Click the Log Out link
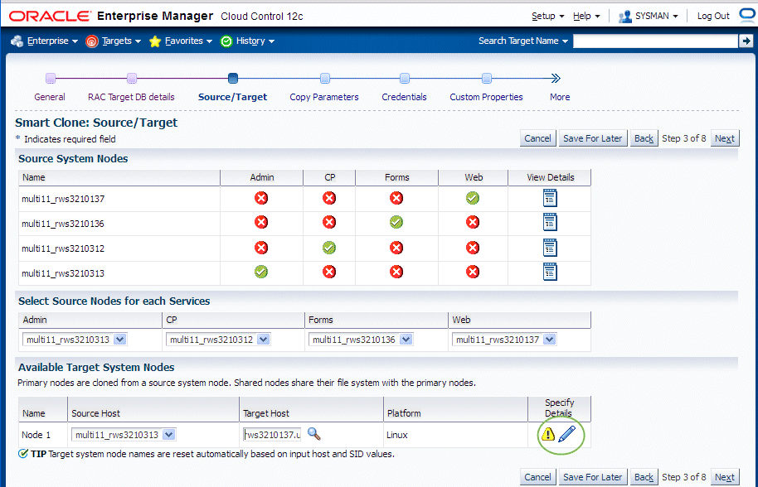The image size is (758, 487). pos(713,16)
